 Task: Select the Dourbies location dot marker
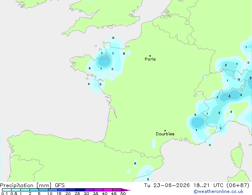coord(165,131)
